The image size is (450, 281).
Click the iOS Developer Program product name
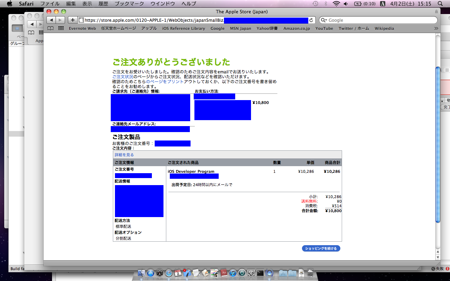191,171
